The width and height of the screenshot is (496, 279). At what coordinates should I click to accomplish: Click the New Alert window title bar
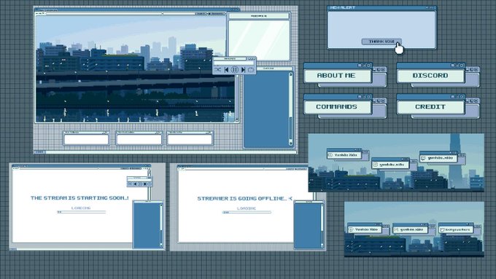click(382, 7)
